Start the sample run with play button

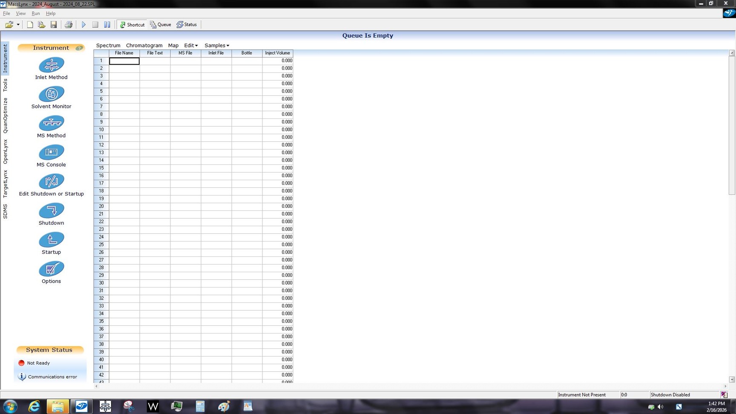click(83, 25)
